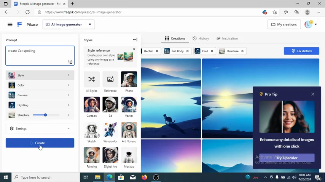Remove the Structure filter chip
This screenshot has width=325, height=182.
pos(242,51)
